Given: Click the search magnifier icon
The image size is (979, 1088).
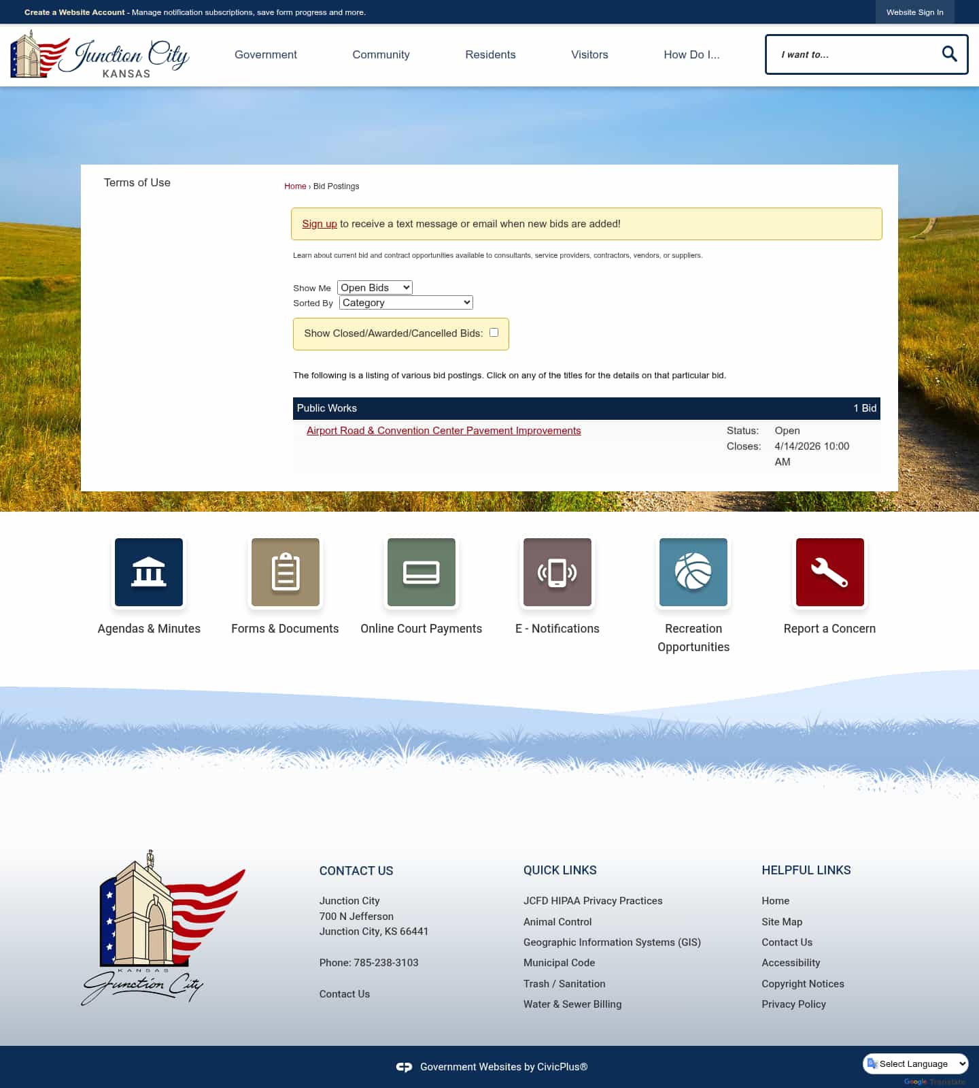Looking at the screenshot, I should coord(949,54).
